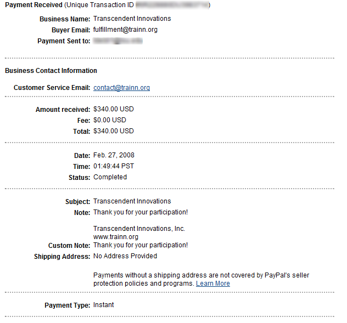This screenshot has height=323, width=347.
Task: Click the Instant payment type value
Action: pos(103,305)
